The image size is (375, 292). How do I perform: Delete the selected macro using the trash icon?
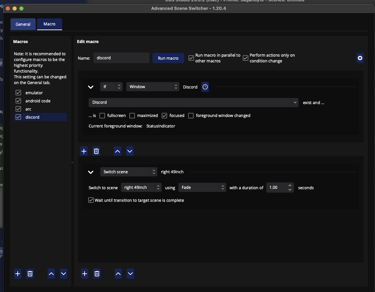tap(30, 274)
